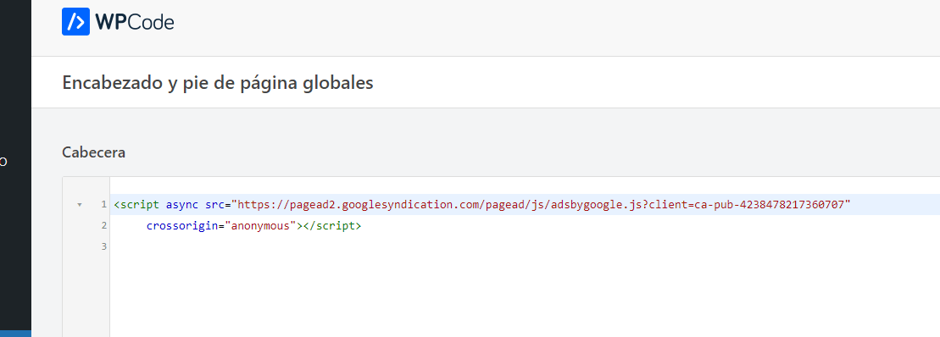The image size is (940, 337).
Task: Select line number 3 in the gutter
Action: (x=103, y=246)
